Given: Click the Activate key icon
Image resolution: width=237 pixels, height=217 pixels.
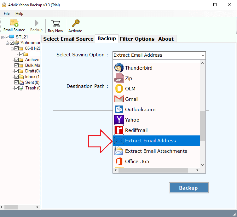Looking at the screenshot, I should click(76, 23).
